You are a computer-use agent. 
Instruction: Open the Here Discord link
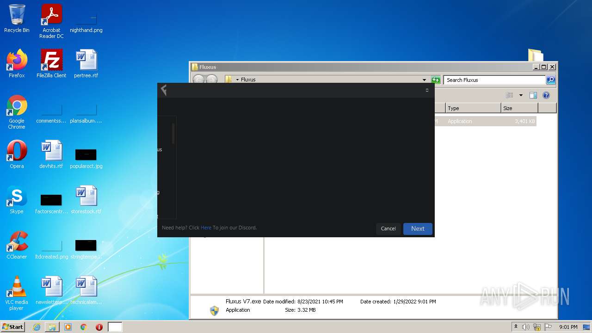click(206, 228)
